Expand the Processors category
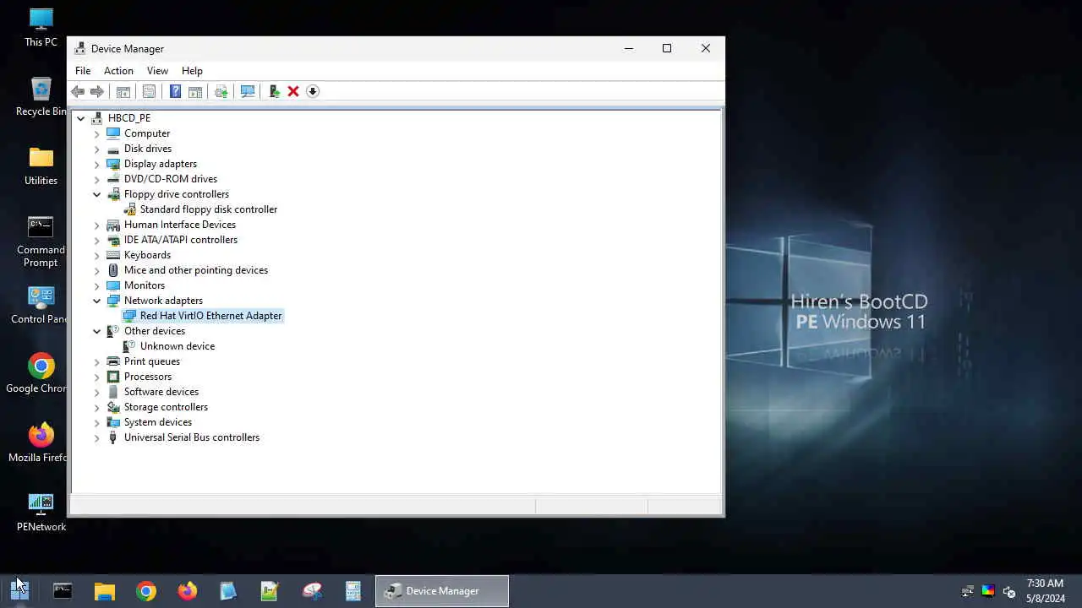1082x608 pixels. coord(96,377)
